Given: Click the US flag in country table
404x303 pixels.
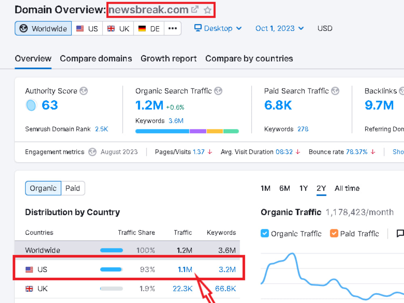Looking at the screenshot, I should [x=29, y=269].
